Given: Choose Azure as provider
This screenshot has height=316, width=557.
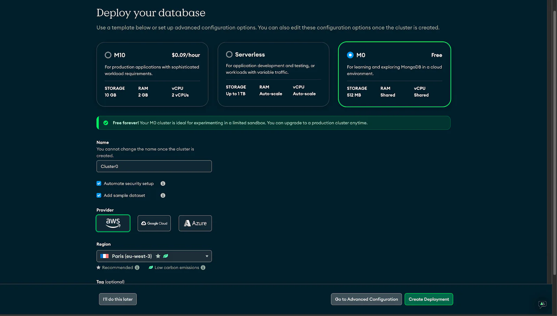Looking at the screenshot, I should (x=195, y=223).
